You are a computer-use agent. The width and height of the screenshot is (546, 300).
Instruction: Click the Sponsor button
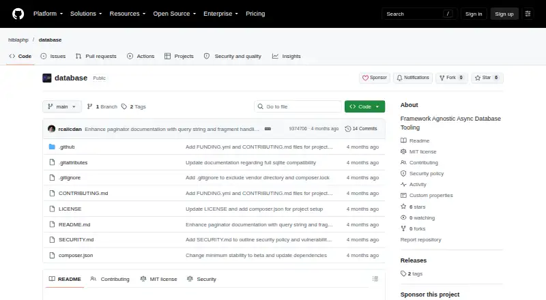tap(375, 78)
